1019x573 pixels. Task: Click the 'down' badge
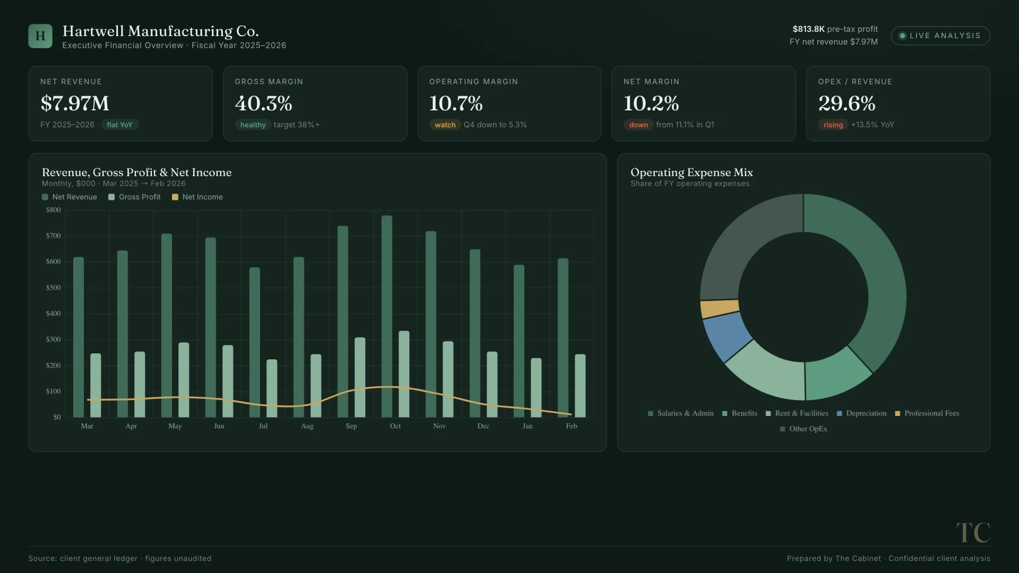(x=638, y=125)
